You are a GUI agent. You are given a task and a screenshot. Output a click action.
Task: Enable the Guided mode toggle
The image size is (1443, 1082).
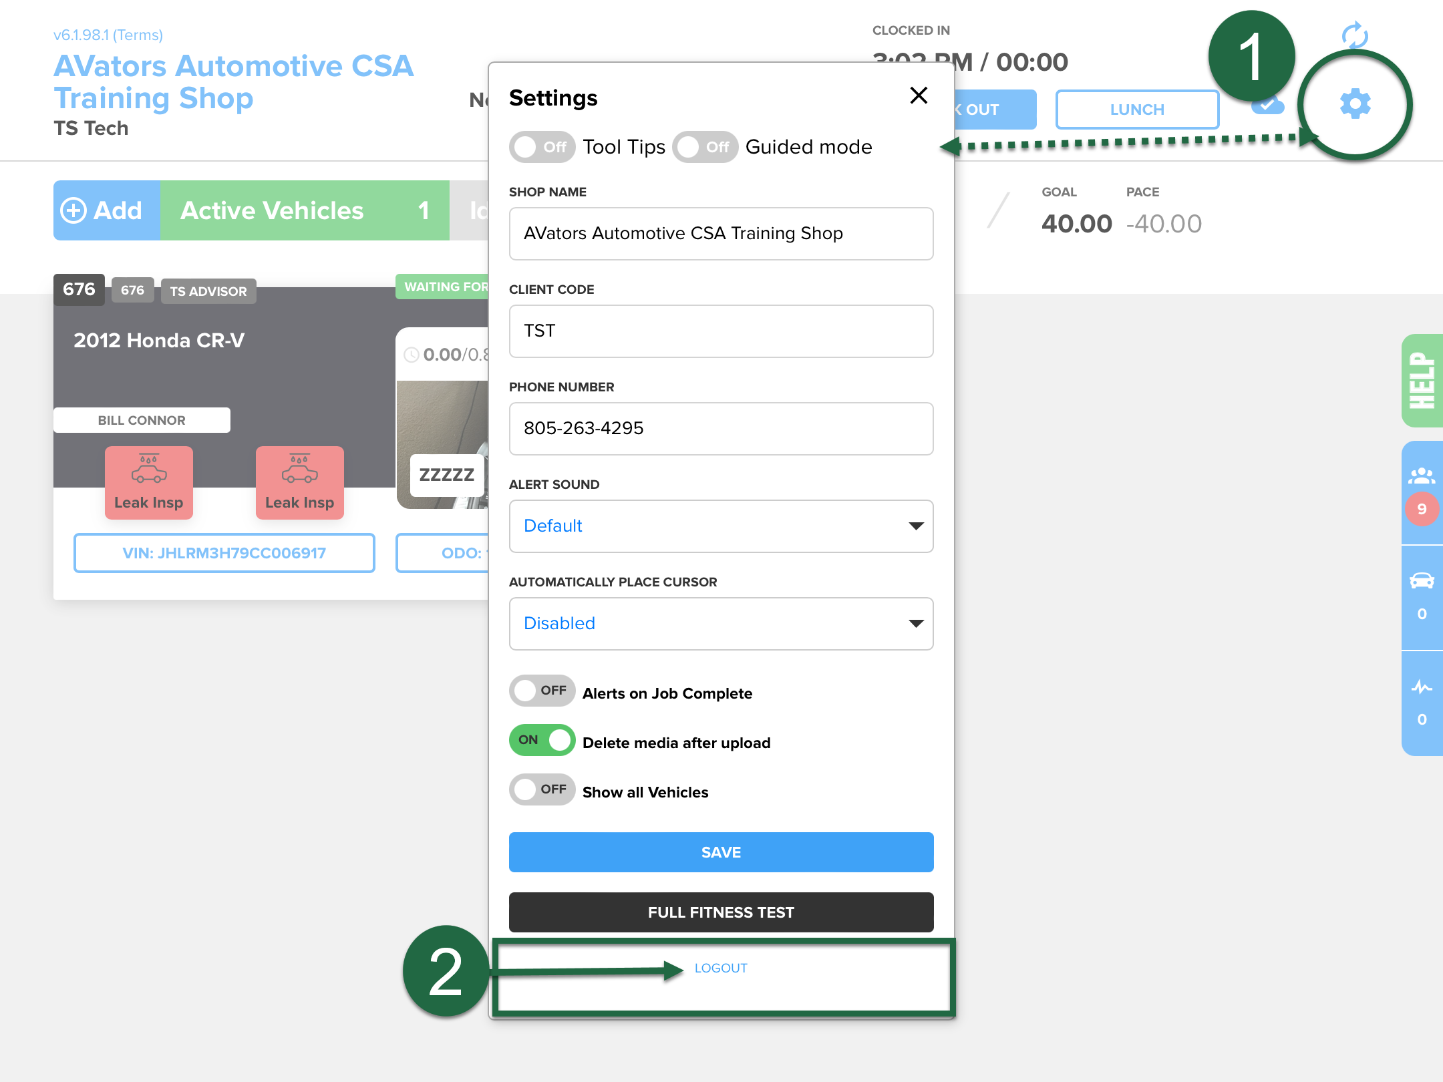pos(705,147)
